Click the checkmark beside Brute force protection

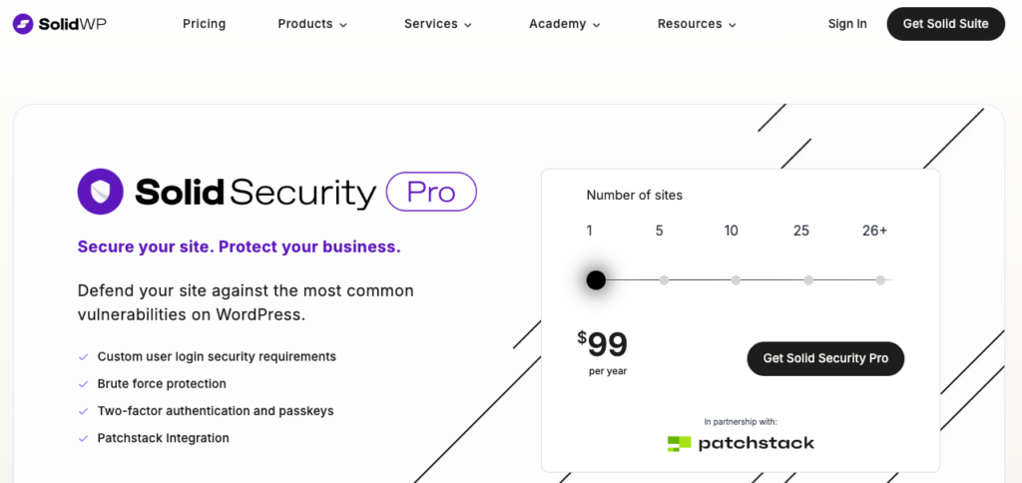click(83, 384)
